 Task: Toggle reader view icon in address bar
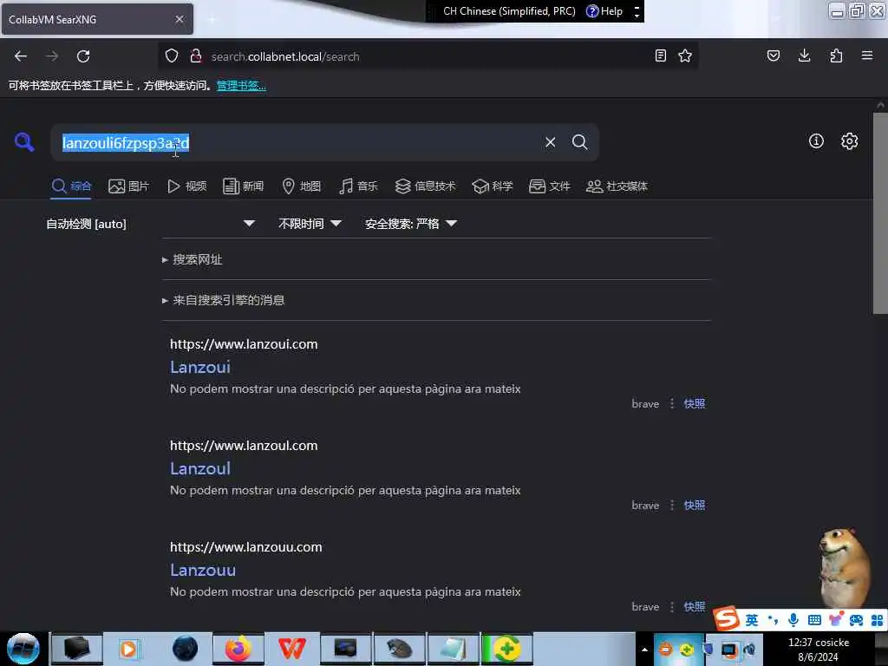coord(660,55)
